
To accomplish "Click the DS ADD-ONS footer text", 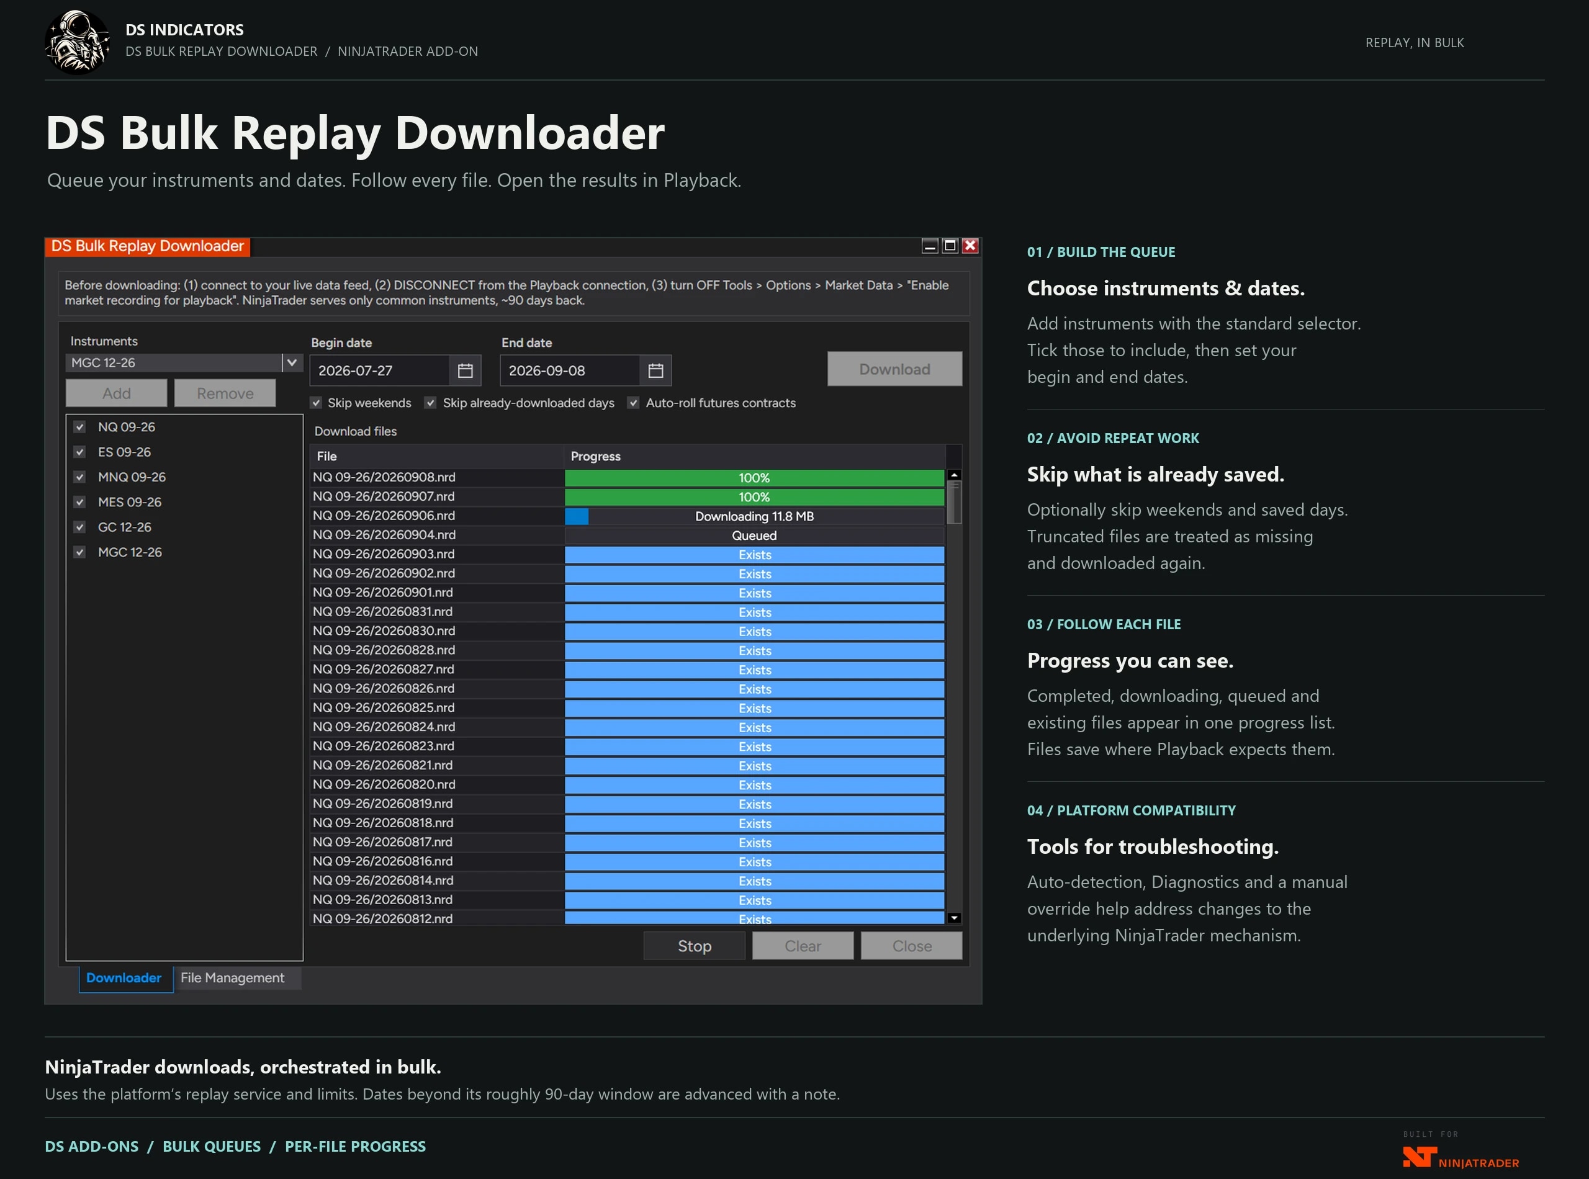I will (91, 1146).
